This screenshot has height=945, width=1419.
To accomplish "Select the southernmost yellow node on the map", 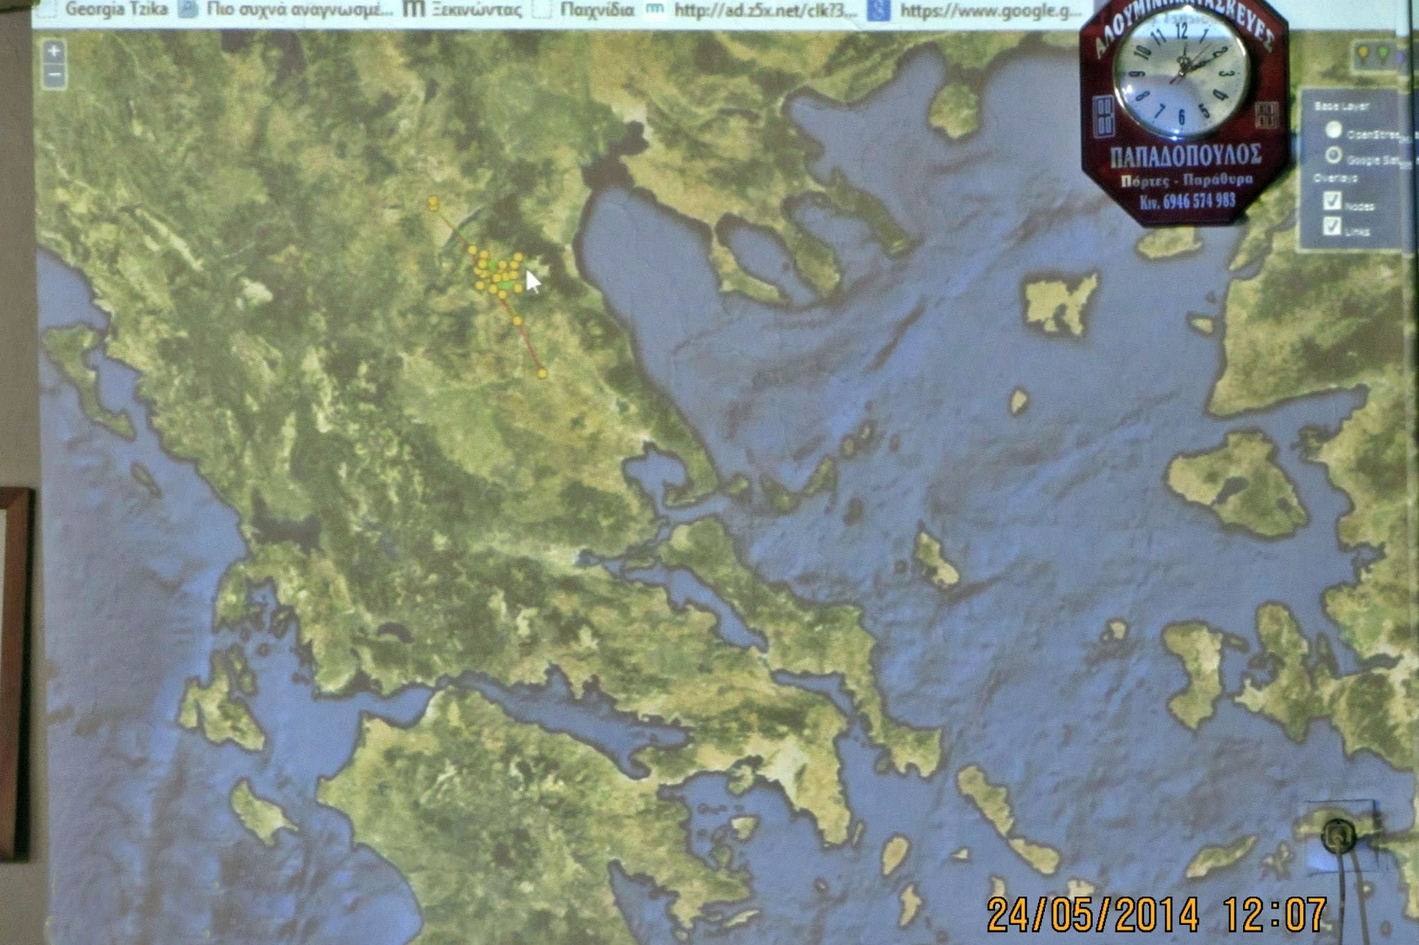I will coord(542,374).
